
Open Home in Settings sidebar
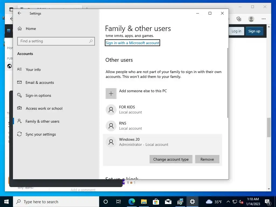[x=31, y=29]
